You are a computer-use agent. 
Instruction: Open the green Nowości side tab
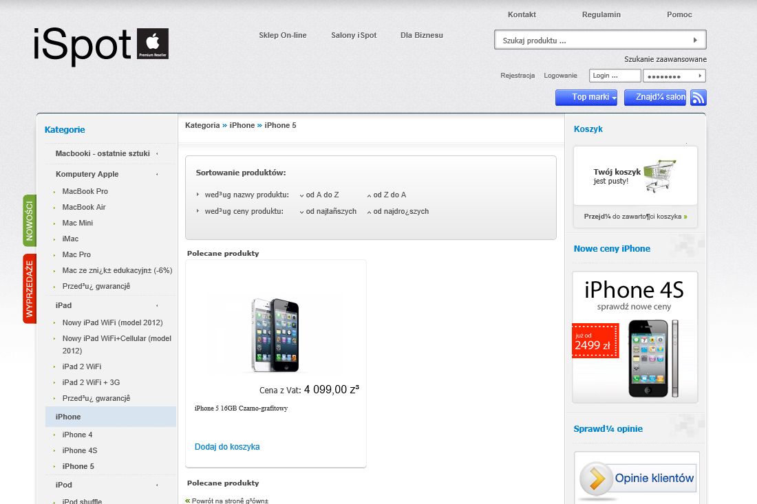(x=30, y=221)
